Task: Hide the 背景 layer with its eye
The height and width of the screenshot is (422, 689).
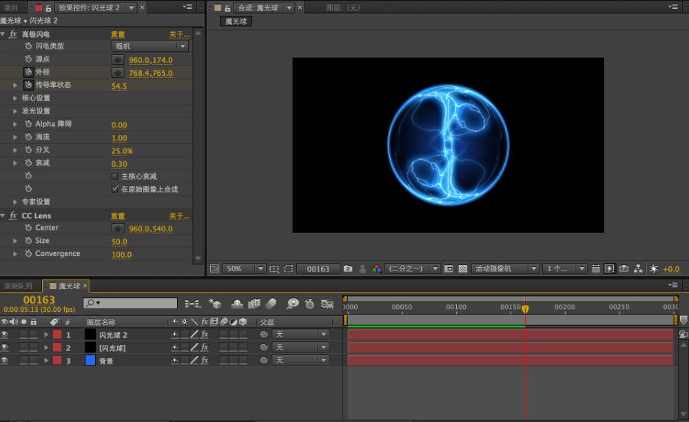Action: click(5, 361)
